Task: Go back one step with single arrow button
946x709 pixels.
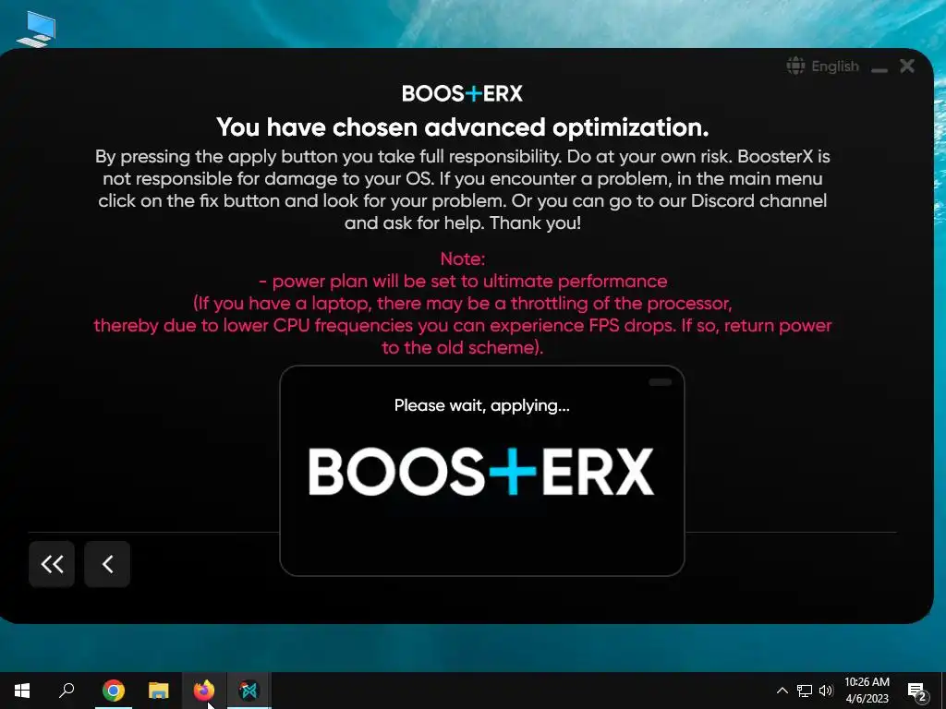Action: click(x=107, y=564)
